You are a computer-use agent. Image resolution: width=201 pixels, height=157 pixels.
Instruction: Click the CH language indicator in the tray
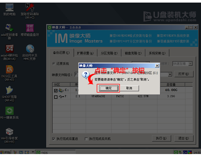[185, 153]
